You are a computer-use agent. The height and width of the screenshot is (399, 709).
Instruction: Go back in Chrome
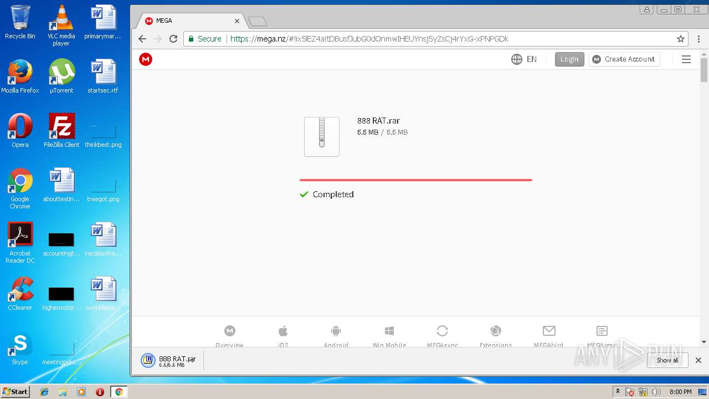coord(142,39)
